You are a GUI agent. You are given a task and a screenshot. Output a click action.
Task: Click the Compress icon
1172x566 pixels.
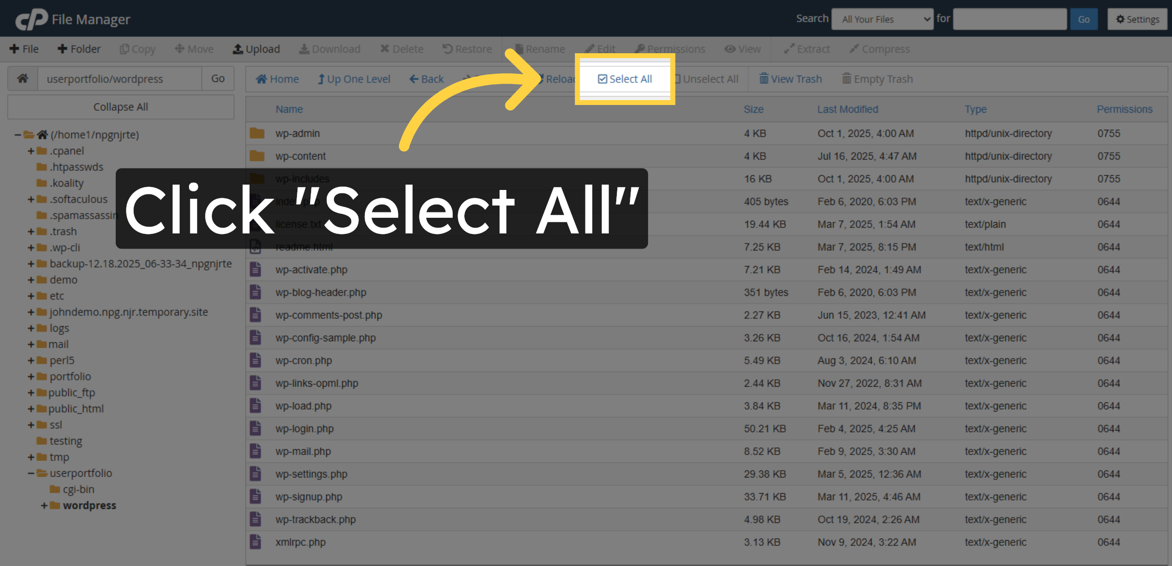coord(879,49)
